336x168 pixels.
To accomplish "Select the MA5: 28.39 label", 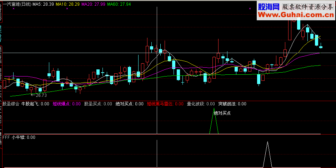I will (43, 4).
